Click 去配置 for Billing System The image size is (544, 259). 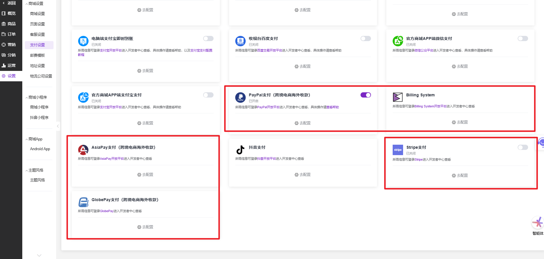[x=460, y=122]
